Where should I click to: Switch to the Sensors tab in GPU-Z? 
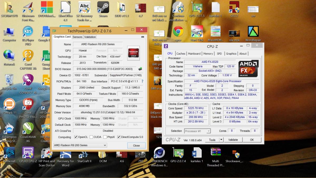(77, 37)
